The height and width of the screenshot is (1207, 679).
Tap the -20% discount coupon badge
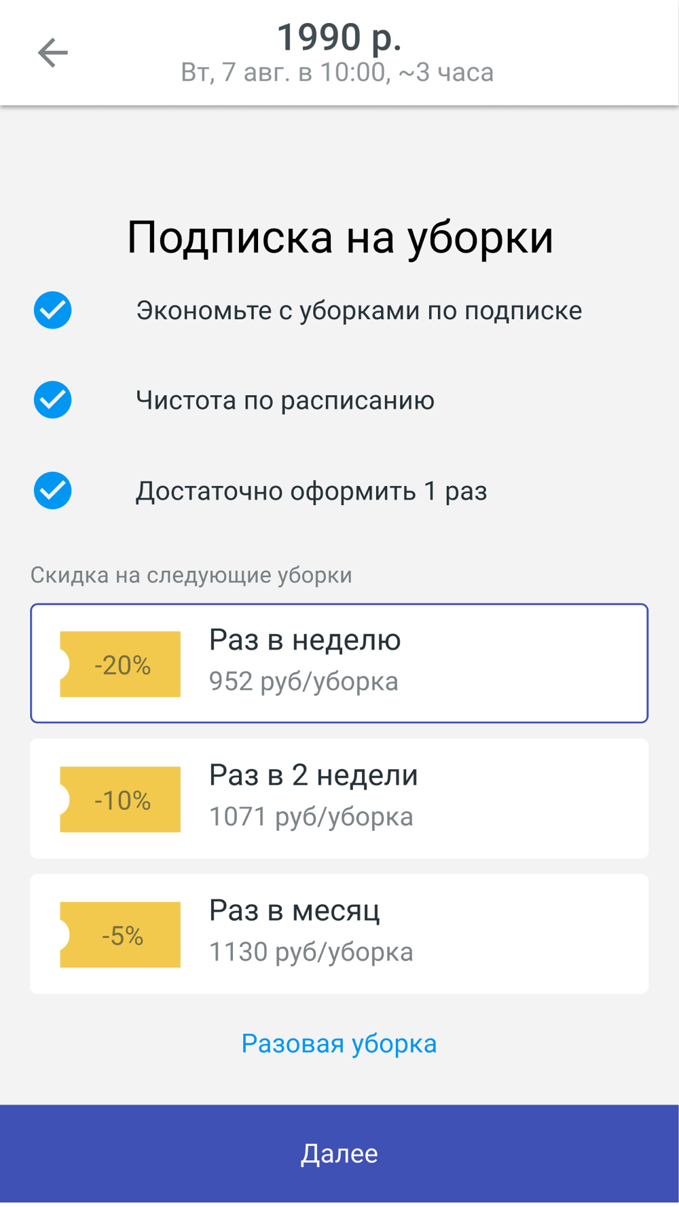pyautogui.click(x=120, y=664)
